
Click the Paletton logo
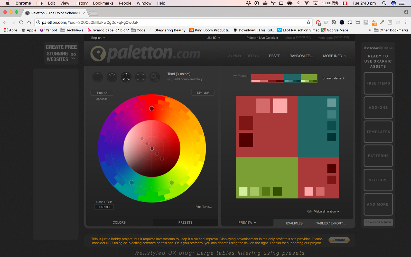point(145,53)
